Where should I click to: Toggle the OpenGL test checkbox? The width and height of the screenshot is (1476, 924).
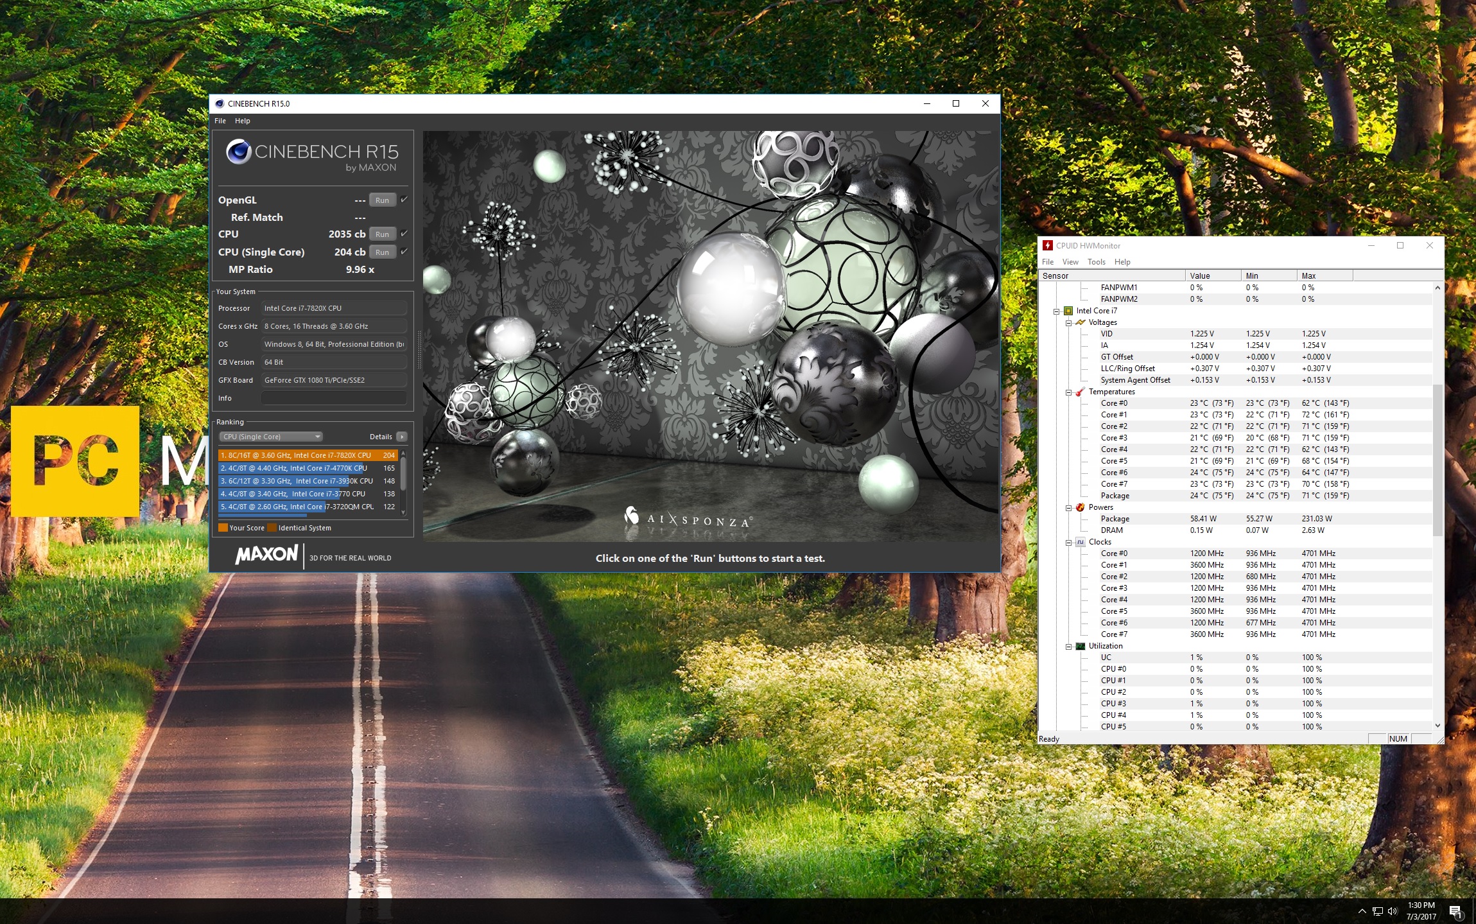pos(404,200)
